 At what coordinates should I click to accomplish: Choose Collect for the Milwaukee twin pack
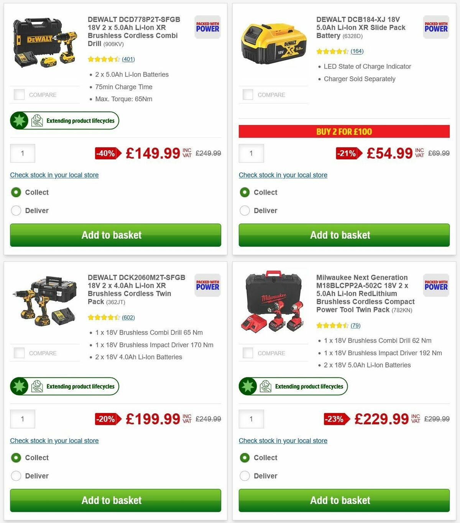pos(245,457)
